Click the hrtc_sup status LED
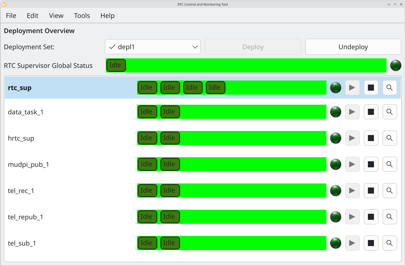Image resolution: width=405 pixels, height=266 pixels. click(x=336, y=138)
